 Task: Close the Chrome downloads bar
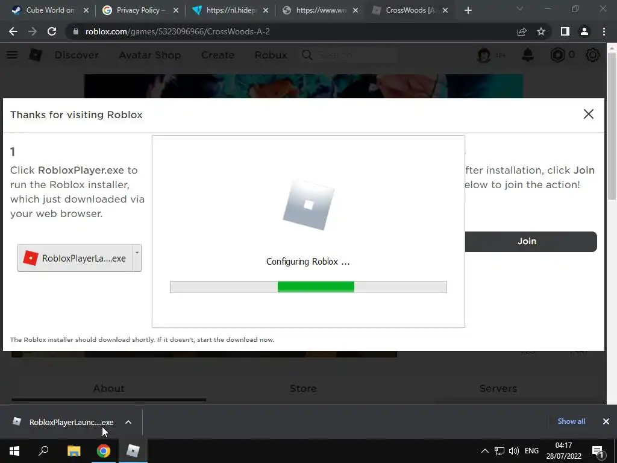(x=606, y=421)
